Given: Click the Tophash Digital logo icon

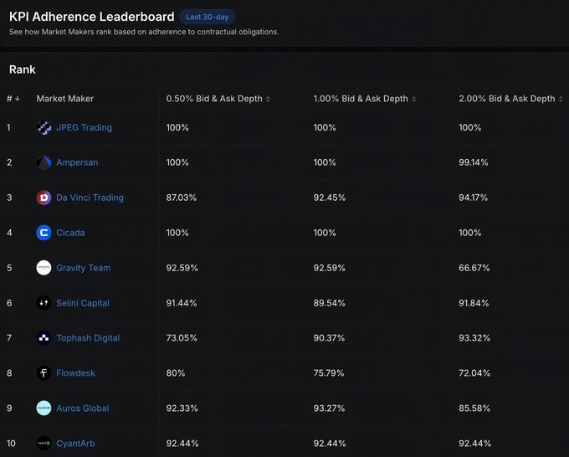Looking at the screenshot, I should point(44,338).
